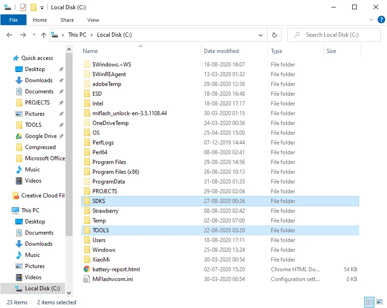Click This PC in the address bar
Viewport: 387px width, 308px height.
(77, 35)
